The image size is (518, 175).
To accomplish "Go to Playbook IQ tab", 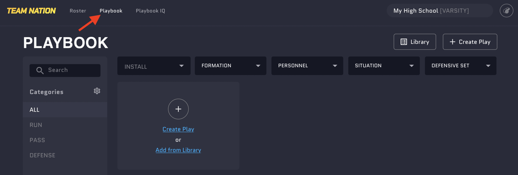I will click(x=150, y=11).
